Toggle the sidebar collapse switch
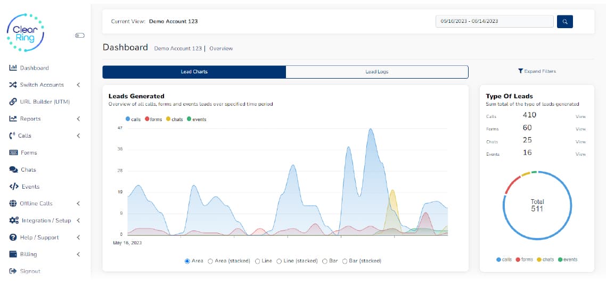 point(80,36)
